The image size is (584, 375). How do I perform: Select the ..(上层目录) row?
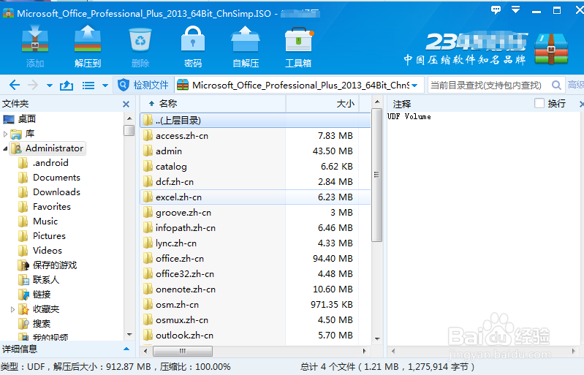coord(255,121)
